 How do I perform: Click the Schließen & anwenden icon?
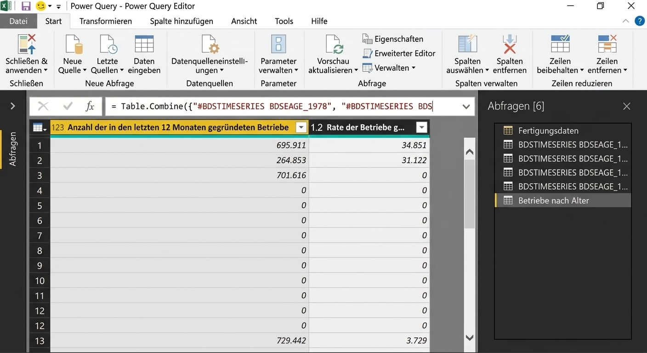pyautogui.click(x=27, y=45)
